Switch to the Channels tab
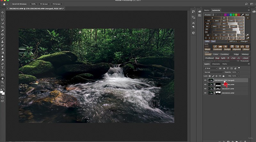 point(216,64)
